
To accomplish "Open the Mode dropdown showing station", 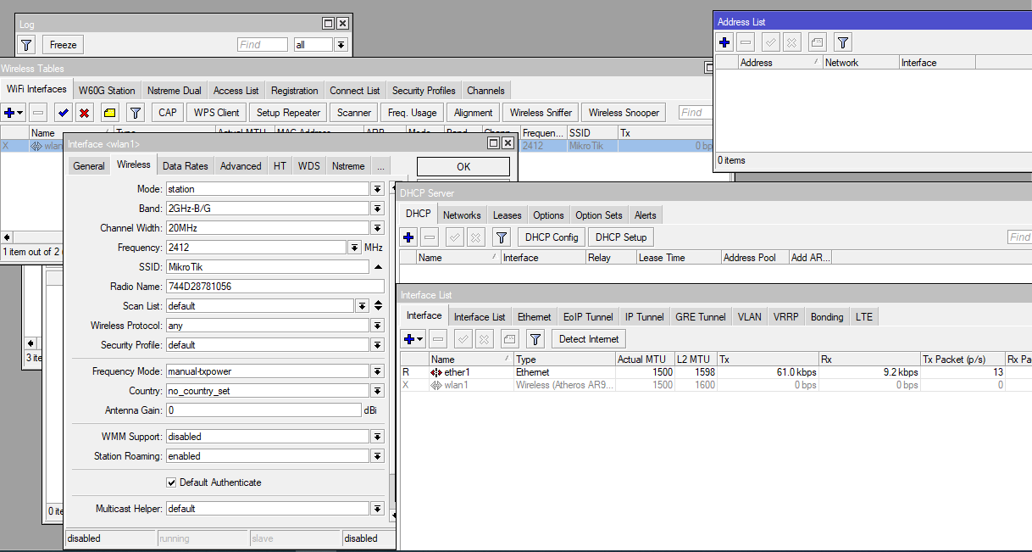I will pos(376,189).
